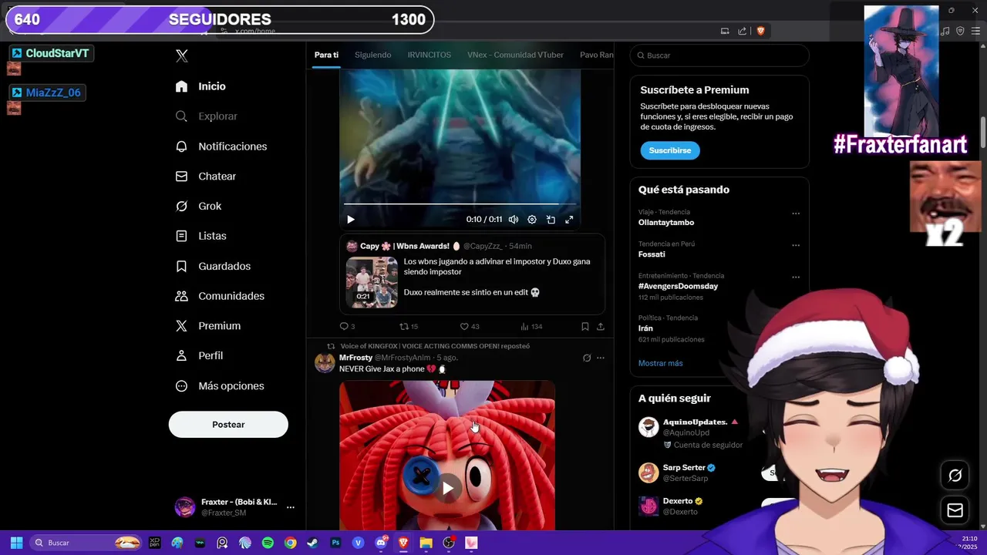This screenshot has width=987, height=555.
Task: Open the Ollantaytambo trend
Action: point(666,223)
